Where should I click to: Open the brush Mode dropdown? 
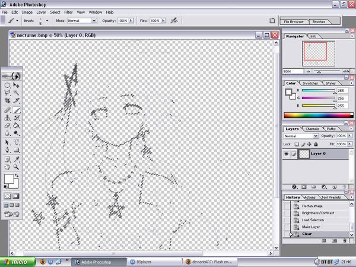pos(94,21)
